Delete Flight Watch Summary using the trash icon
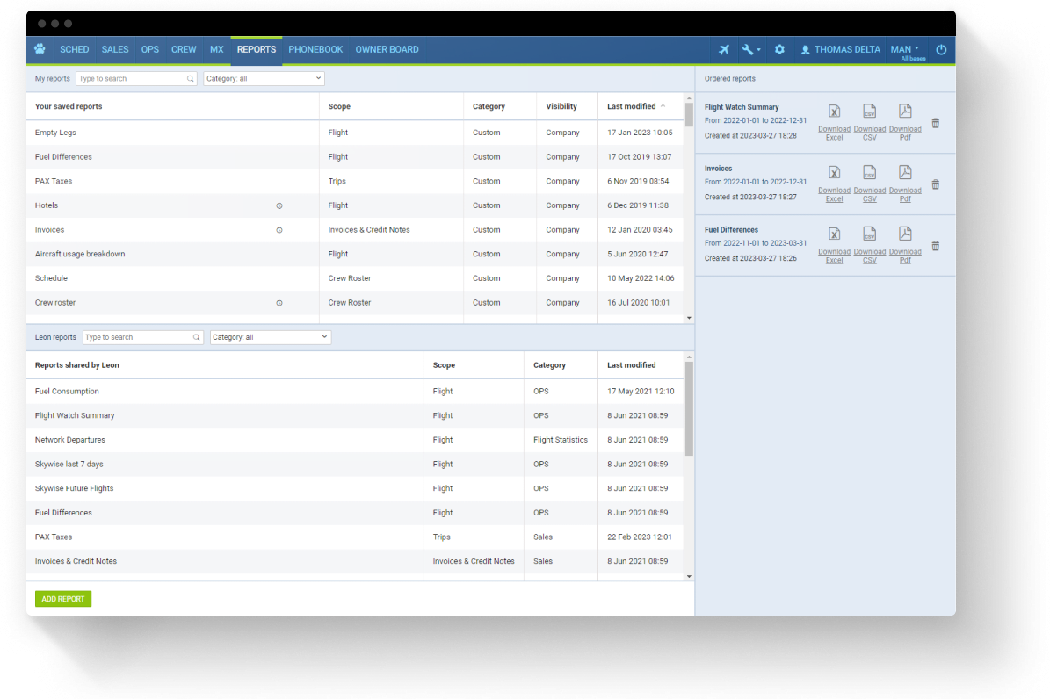The image size is (1050, 699). (x=935, y=123)
